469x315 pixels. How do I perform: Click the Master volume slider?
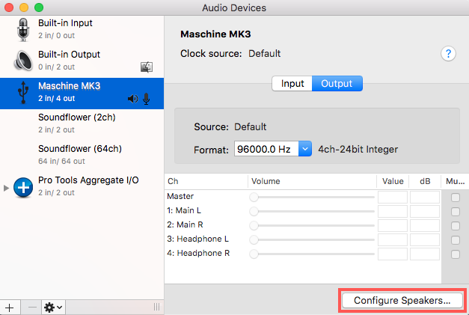(312, 197)
